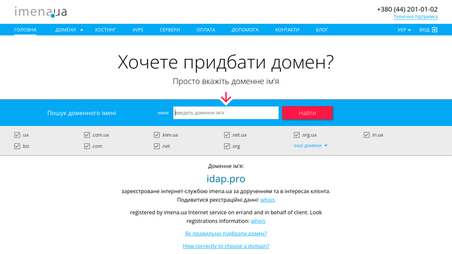Click the red down arrow indicator

coord(226,98)
